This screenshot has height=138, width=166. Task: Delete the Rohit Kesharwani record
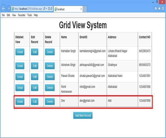pos(50,88)
